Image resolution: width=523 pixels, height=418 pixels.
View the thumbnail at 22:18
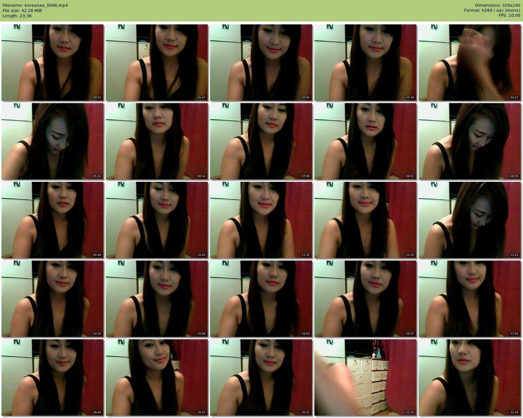coord(470,377)
